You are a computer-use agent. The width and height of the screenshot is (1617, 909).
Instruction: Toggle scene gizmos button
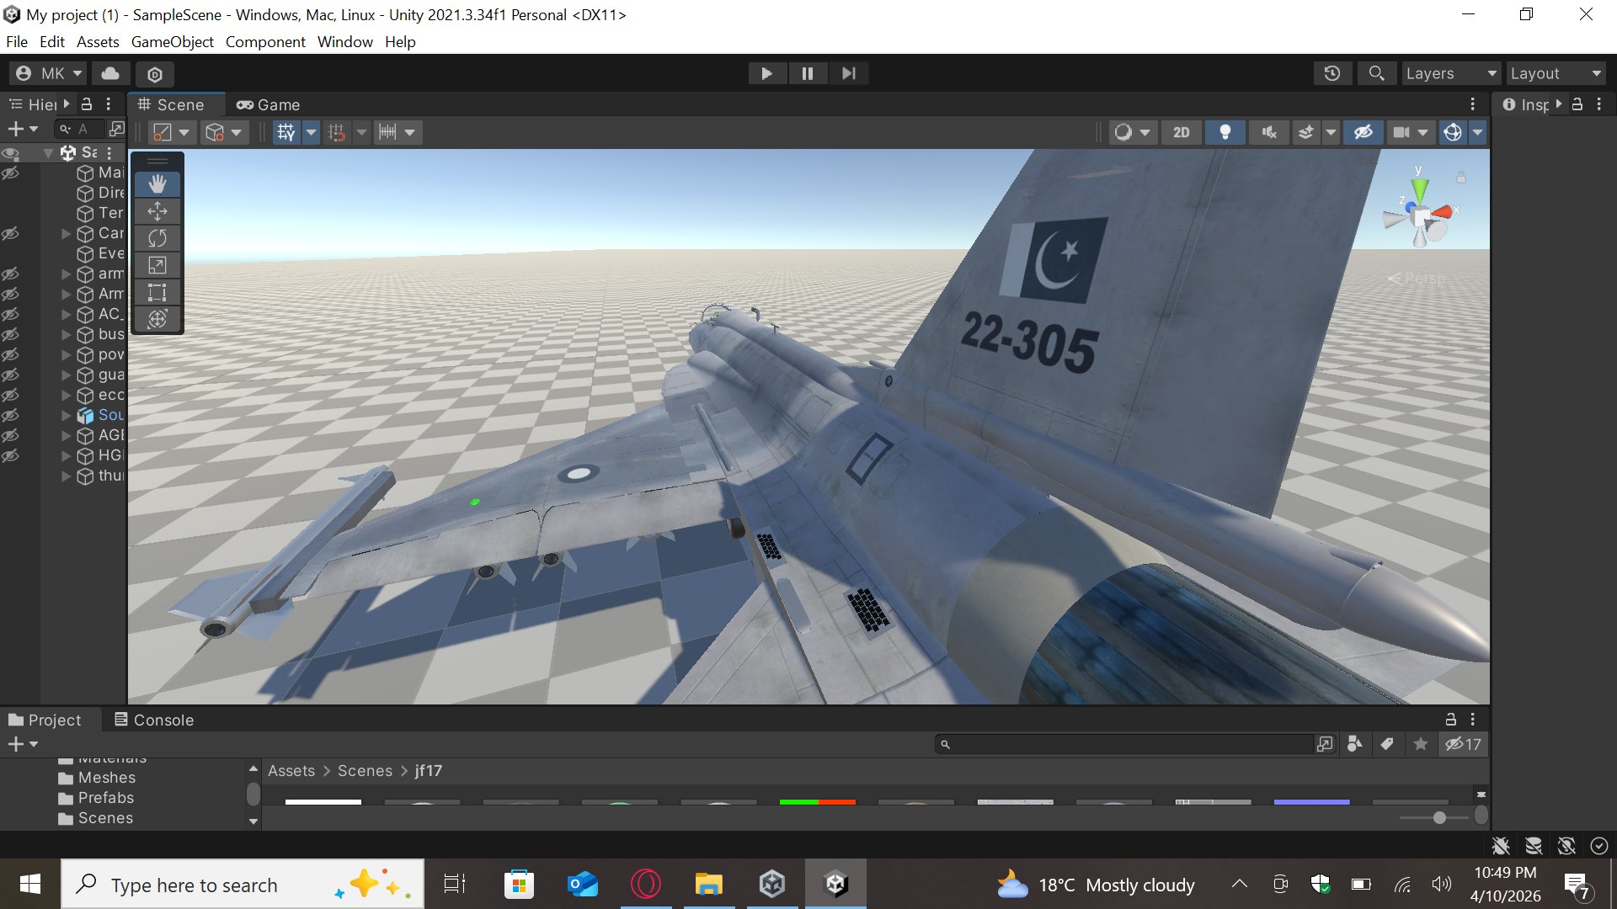pos(1453,132)
